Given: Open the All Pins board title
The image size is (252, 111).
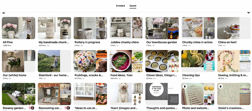Looking at the screenshot, I should [x=8, y=42].
